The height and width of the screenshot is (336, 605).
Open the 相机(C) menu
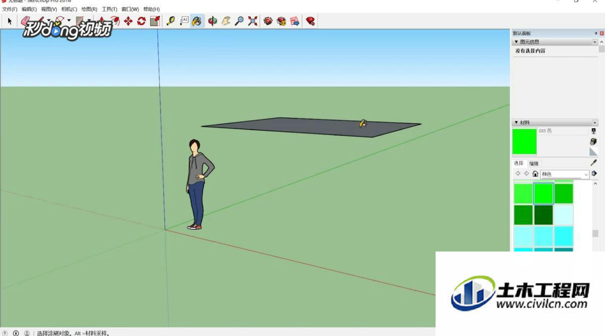pos(69,9)
